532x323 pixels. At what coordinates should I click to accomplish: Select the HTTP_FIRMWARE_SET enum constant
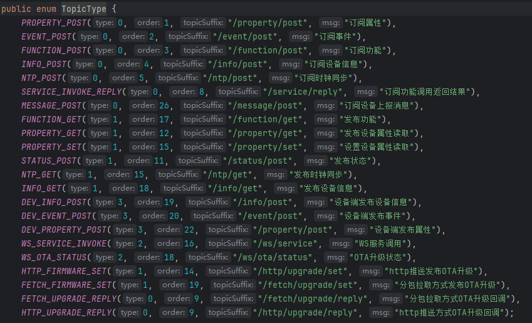coord(64,271)
